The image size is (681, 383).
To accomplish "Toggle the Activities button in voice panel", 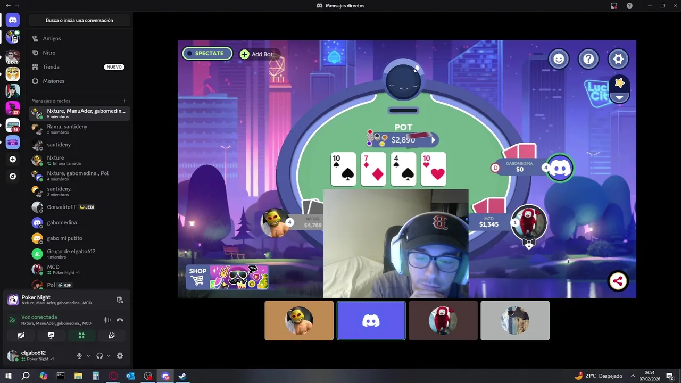I will (81, 336).
